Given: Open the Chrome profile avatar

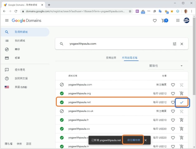Looking at the screenshot, I should coord(186,11).
